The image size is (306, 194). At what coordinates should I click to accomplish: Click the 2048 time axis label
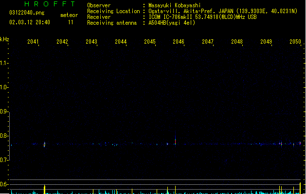(x=237, y=41)
